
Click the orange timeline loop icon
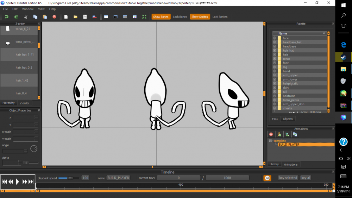(x=267, y=178)
